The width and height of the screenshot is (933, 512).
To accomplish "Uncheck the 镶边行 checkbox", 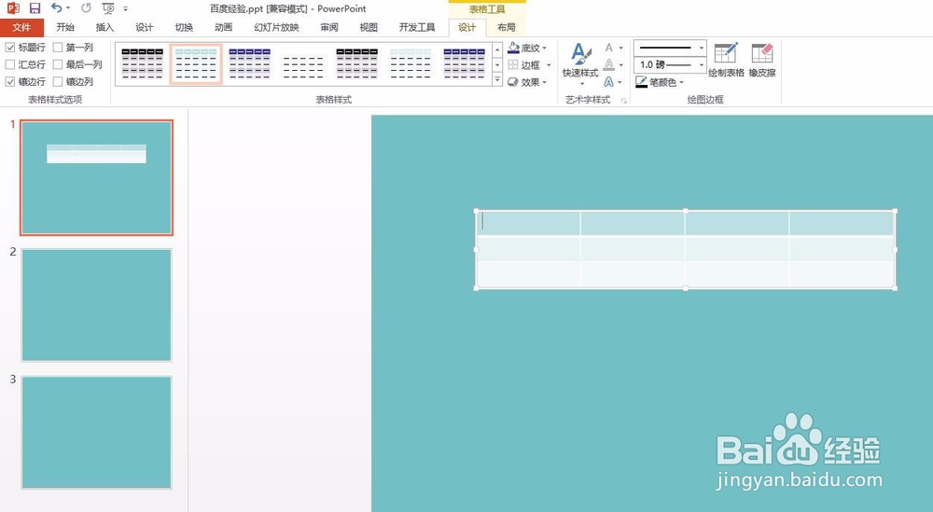I will click(x=10, y=81).
